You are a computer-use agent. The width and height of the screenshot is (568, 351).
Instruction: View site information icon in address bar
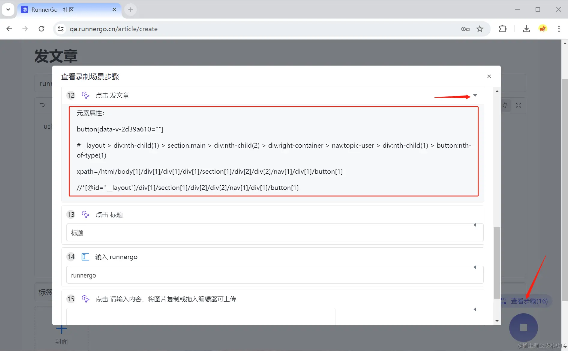[x=61, y=29]
